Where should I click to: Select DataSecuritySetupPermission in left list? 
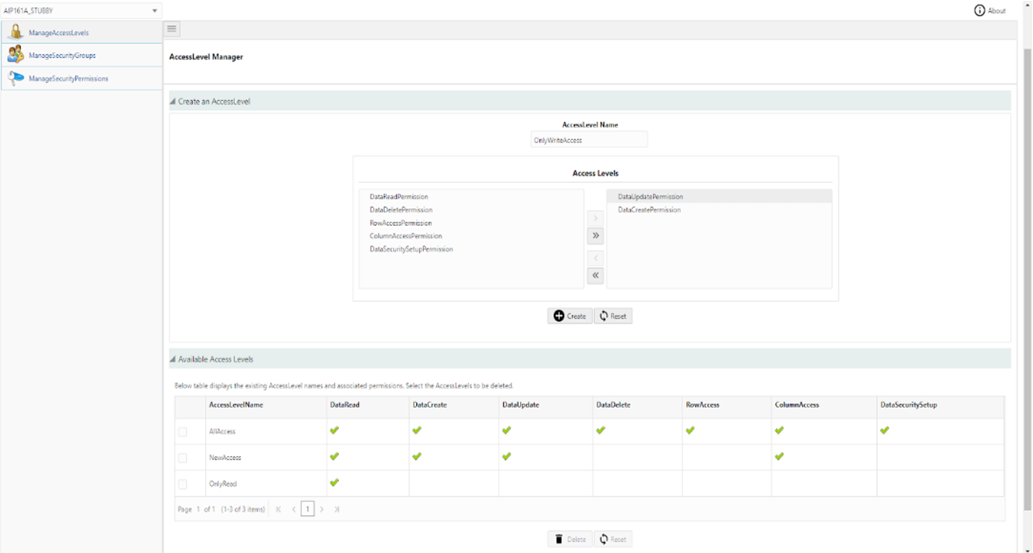tap(471, 249)
